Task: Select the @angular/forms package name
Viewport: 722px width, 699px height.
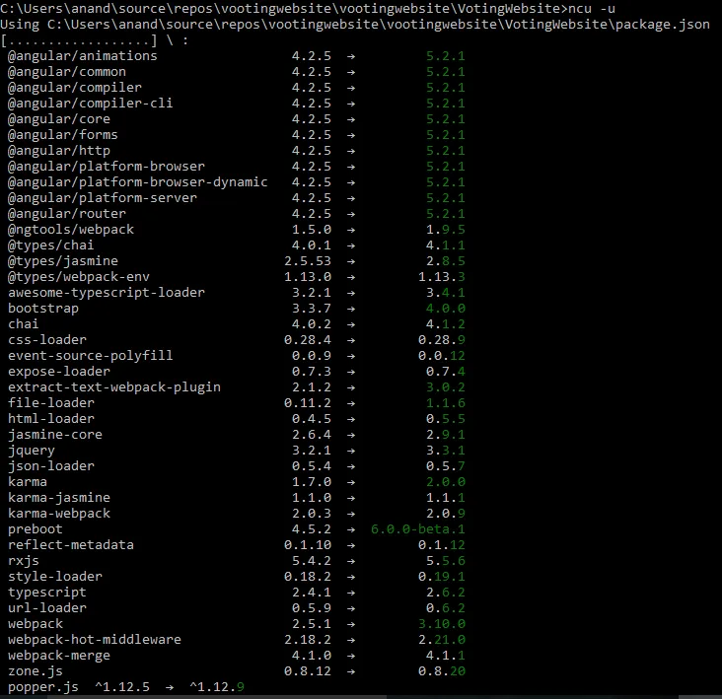Action: tap(62, 135)
